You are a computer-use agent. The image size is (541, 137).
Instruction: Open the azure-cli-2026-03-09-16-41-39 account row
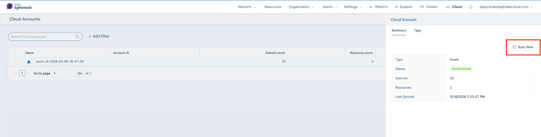click(x=197, y=62)
